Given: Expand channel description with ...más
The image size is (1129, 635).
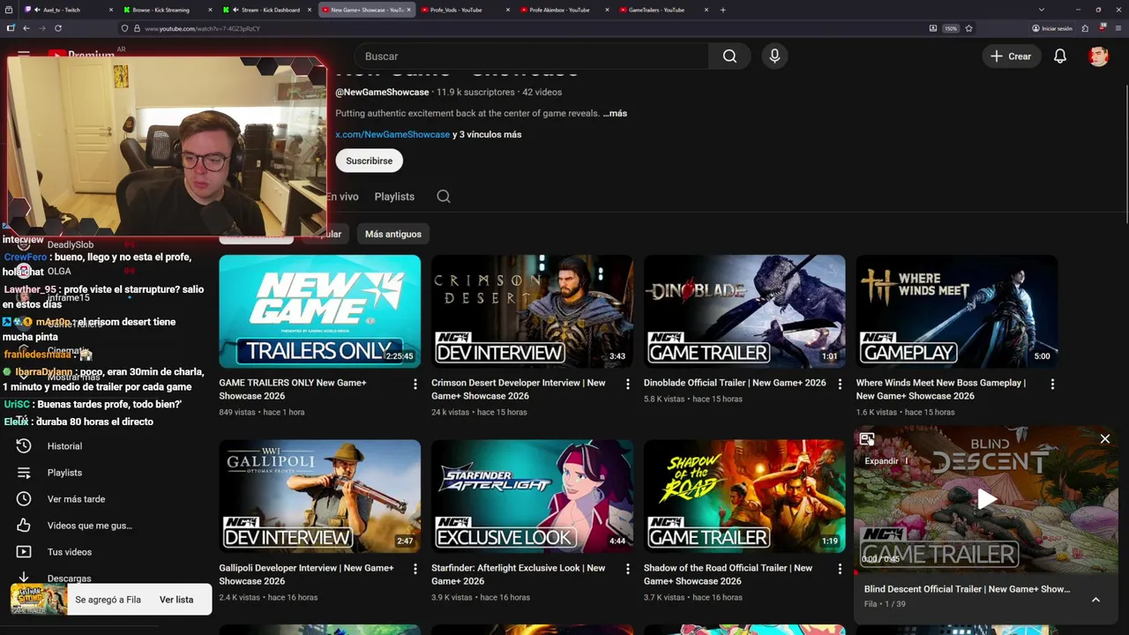Looking at the screenshot, I should (615, 114).
